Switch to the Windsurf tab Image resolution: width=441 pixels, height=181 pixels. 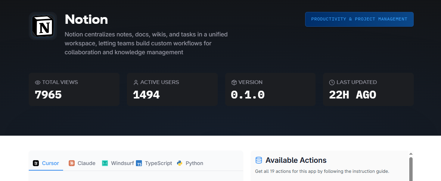118,164
